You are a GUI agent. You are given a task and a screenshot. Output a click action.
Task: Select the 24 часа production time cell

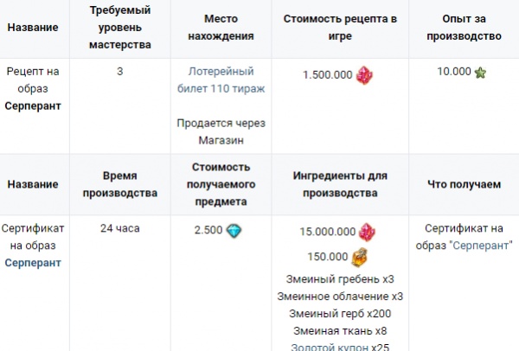(120, 229)
